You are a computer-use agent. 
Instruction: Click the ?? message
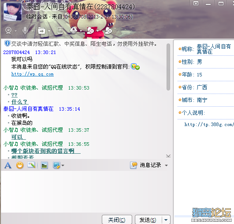pyautogui.click(x=15, y=95)
